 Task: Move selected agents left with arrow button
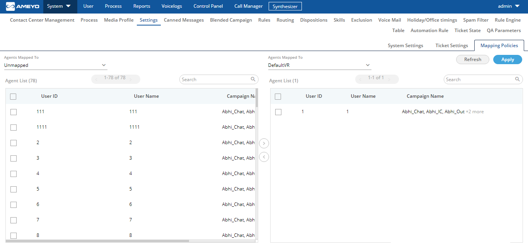pos(264,157)
